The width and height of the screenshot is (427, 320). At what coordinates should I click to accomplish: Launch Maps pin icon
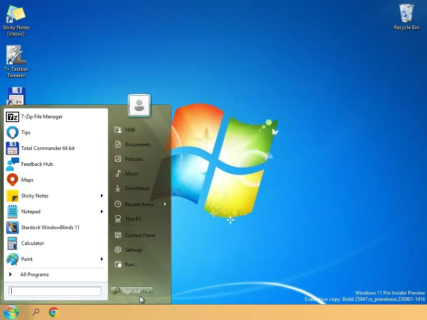pyautogui.click(x=12, y=180)
